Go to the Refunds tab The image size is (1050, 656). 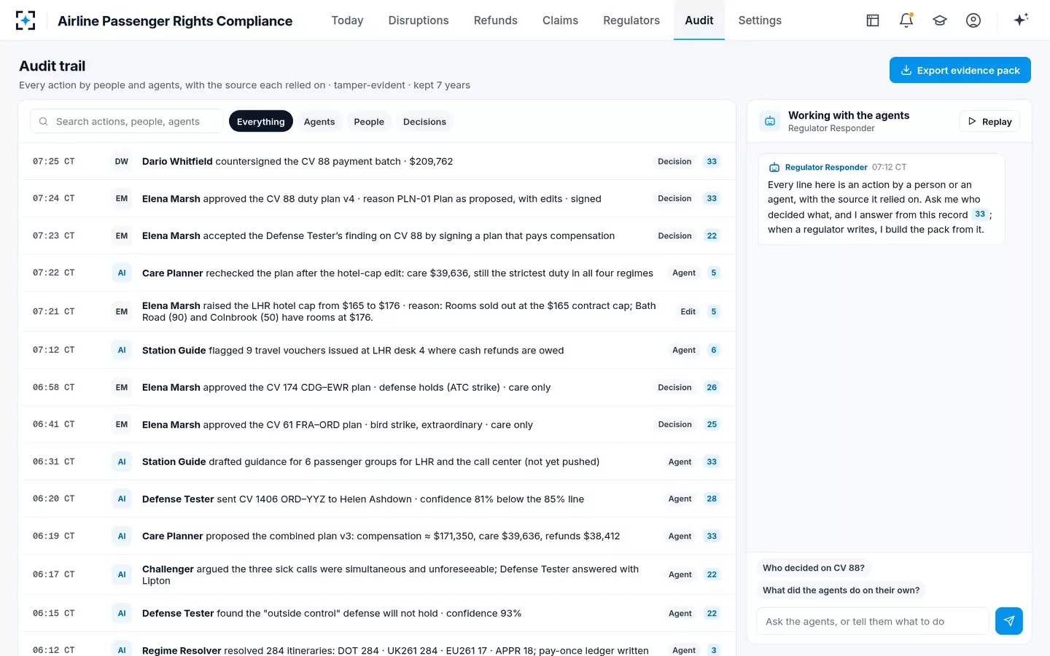(496, 20)
